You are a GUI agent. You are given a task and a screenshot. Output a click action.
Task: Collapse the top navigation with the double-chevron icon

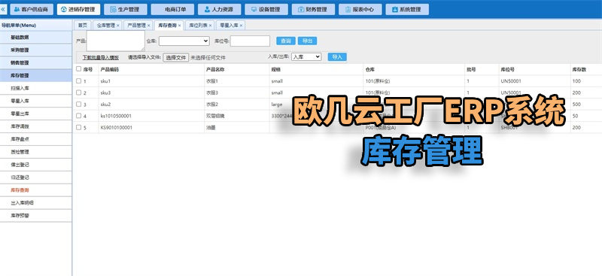pyautogui.click(x=3, y=9)
